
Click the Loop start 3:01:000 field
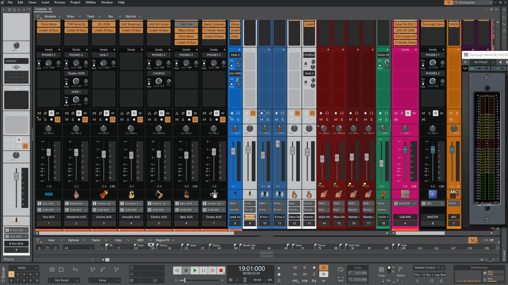click(x=358, y=273)
